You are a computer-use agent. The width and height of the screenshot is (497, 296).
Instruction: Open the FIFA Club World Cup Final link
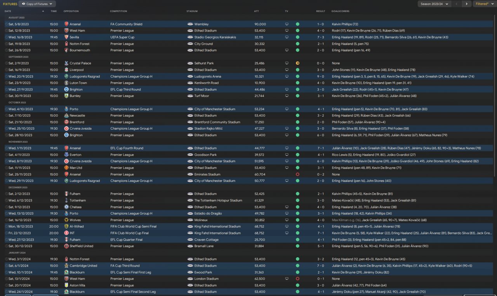coord(129,233)
